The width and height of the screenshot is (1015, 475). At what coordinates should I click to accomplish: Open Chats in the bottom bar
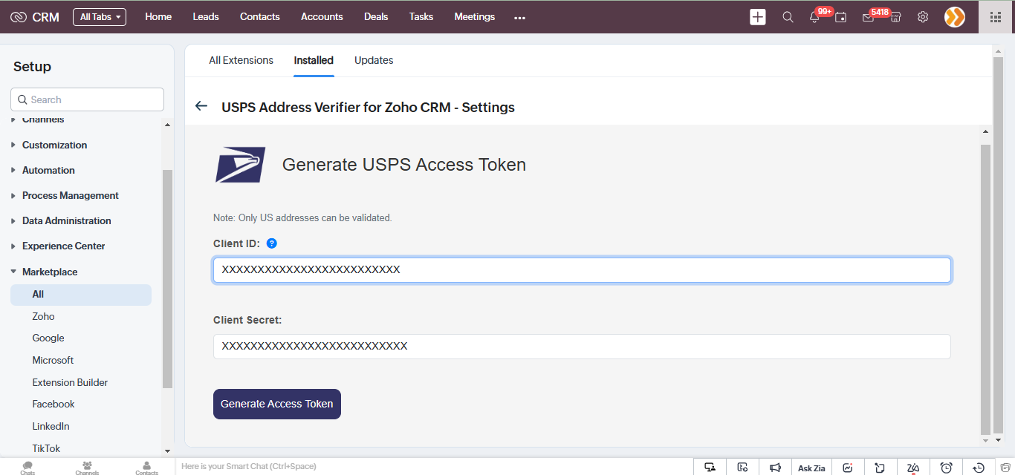[x=27, y=468]
